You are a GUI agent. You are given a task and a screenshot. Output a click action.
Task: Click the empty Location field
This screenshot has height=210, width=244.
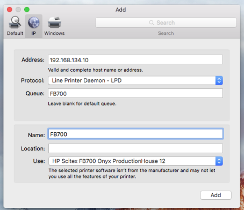click(135, 148)
